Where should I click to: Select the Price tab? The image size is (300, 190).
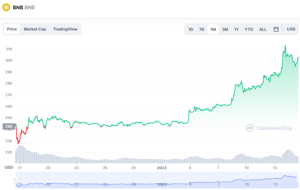click(x=12, y=29)
